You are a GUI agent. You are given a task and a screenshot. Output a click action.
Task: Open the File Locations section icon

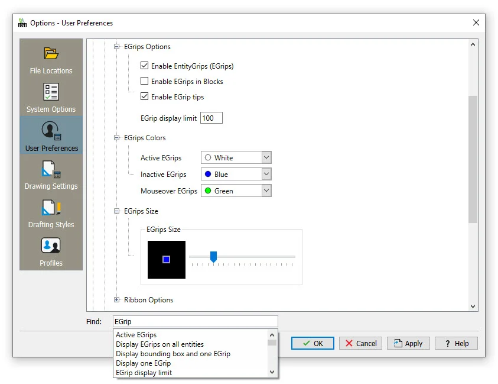[51, 54]
